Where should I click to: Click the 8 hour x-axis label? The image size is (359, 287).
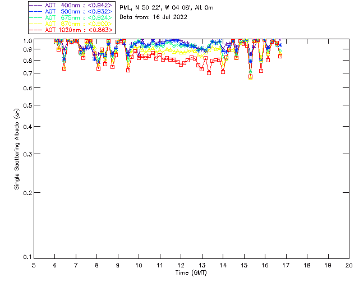pyautogui.click(x=97, y=265)
